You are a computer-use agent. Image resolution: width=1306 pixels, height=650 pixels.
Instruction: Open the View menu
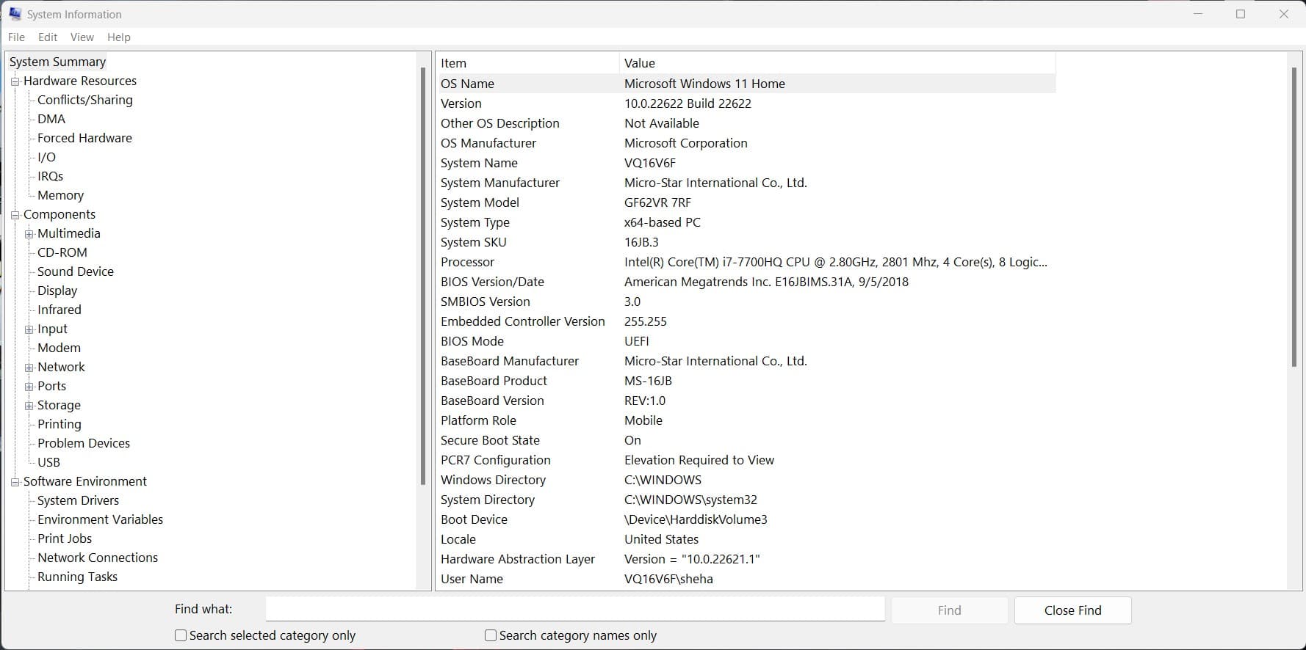82,37
